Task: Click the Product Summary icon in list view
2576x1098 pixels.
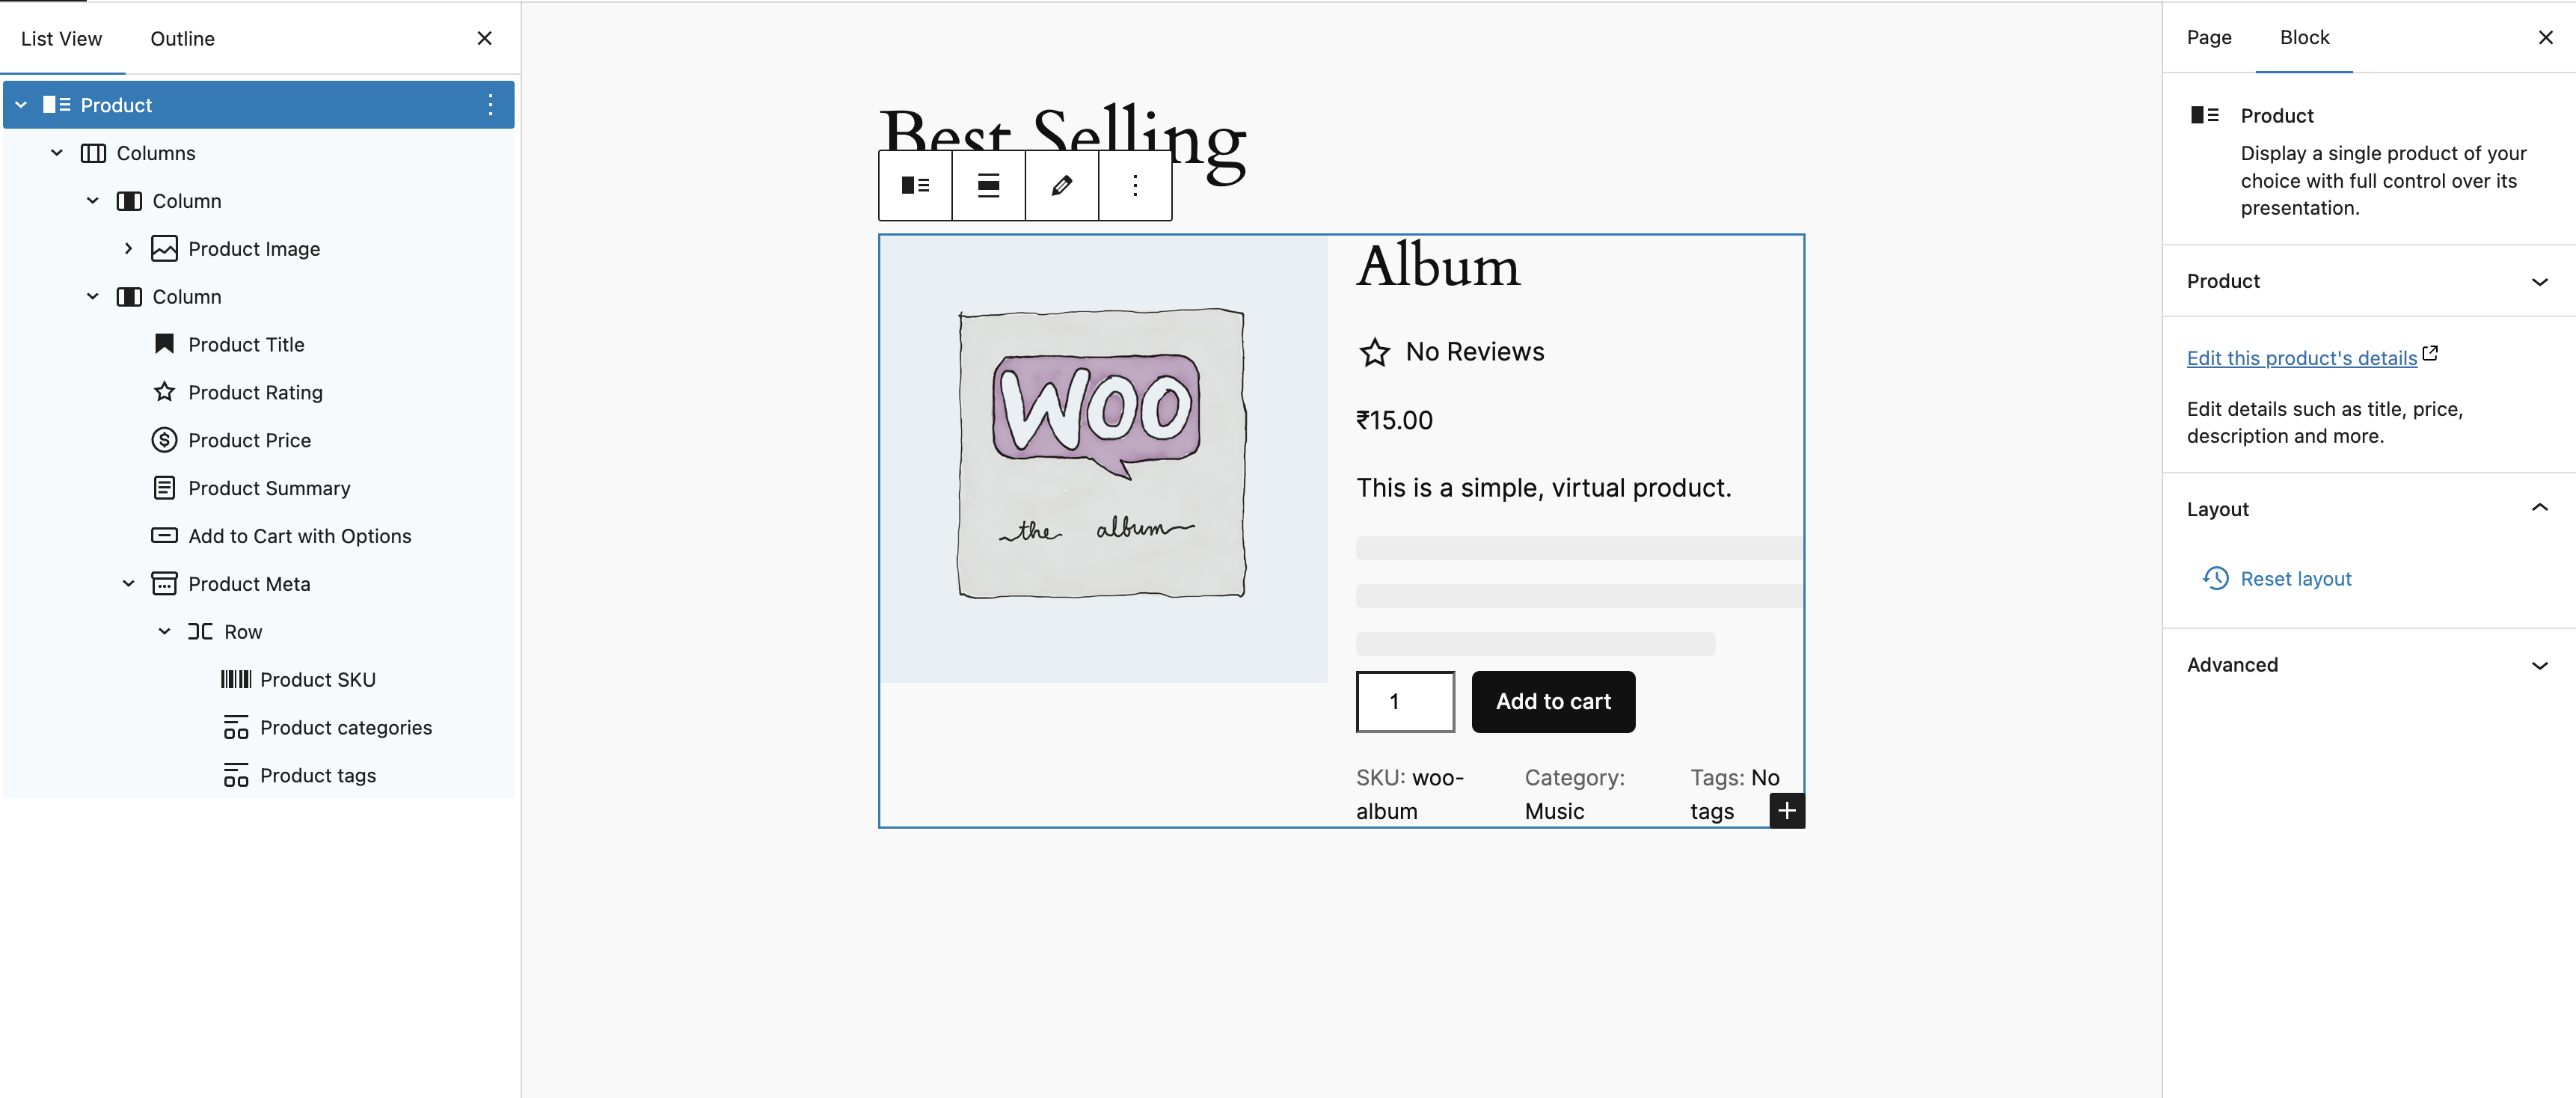Action: pos(164,488)
